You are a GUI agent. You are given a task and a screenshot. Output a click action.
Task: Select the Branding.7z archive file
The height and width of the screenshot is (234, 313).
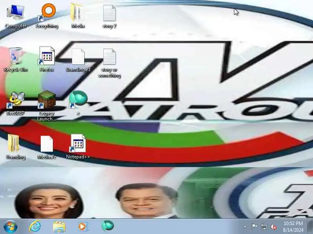78,60
